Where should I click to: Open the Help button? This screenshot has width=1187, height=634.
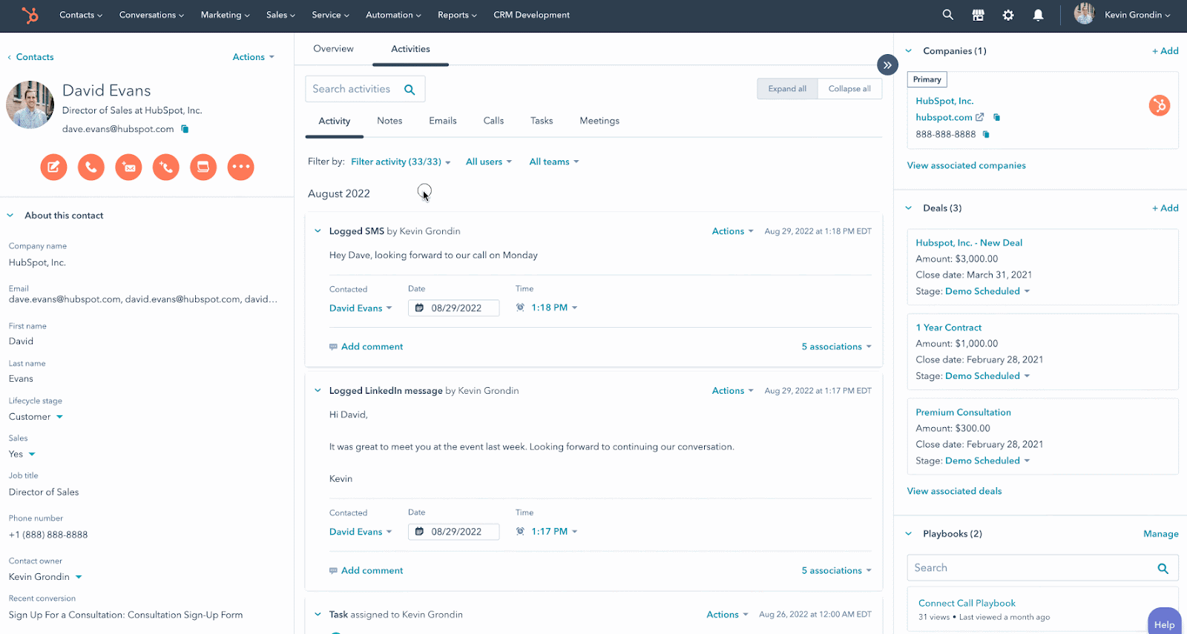coord(1164,624)
